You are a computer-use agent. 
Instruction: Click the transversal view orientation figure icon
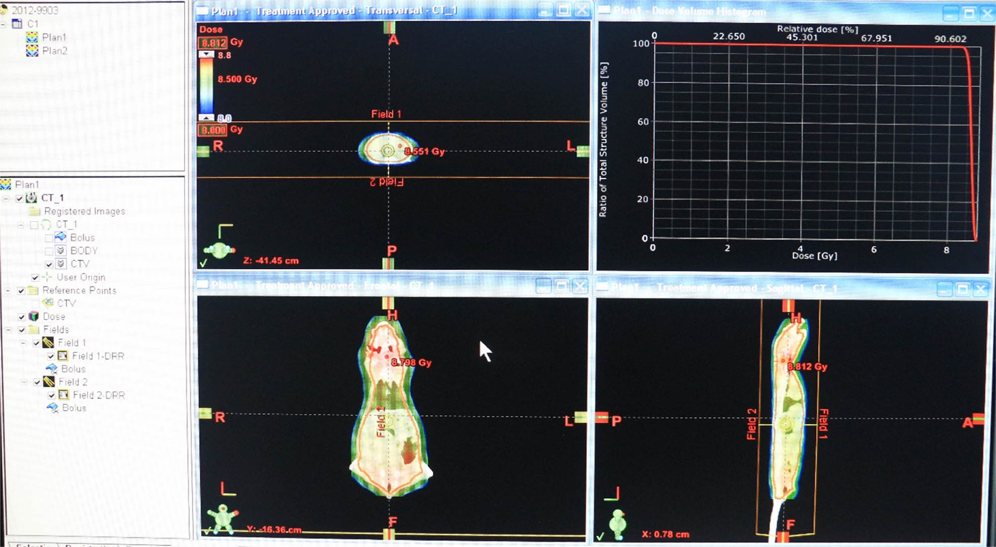coord(220,250)
